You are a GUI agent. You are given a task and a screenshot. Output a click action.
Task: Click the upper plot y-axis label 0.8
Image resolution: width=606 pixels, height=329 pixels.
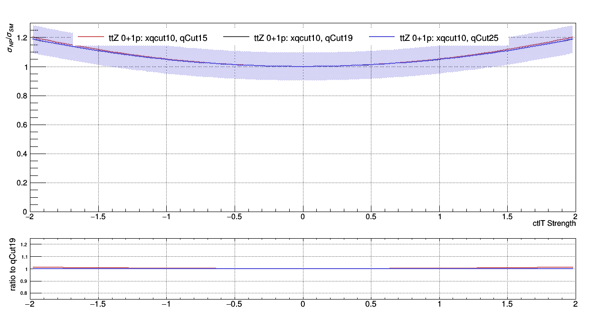click(22, 96)
